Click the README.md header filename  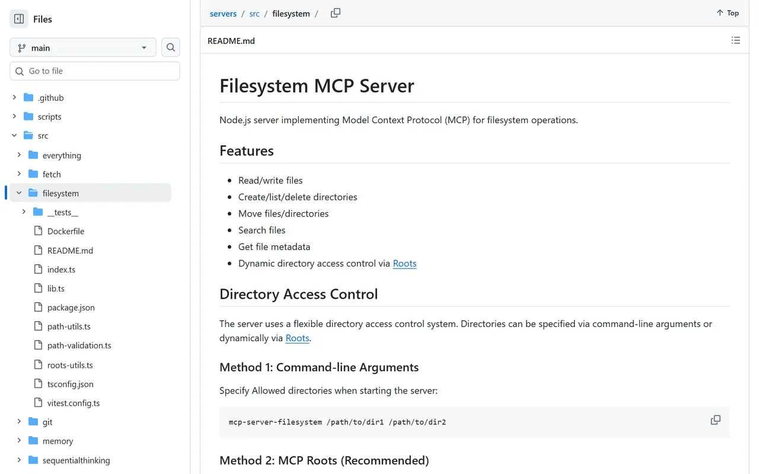coord(231,41)
